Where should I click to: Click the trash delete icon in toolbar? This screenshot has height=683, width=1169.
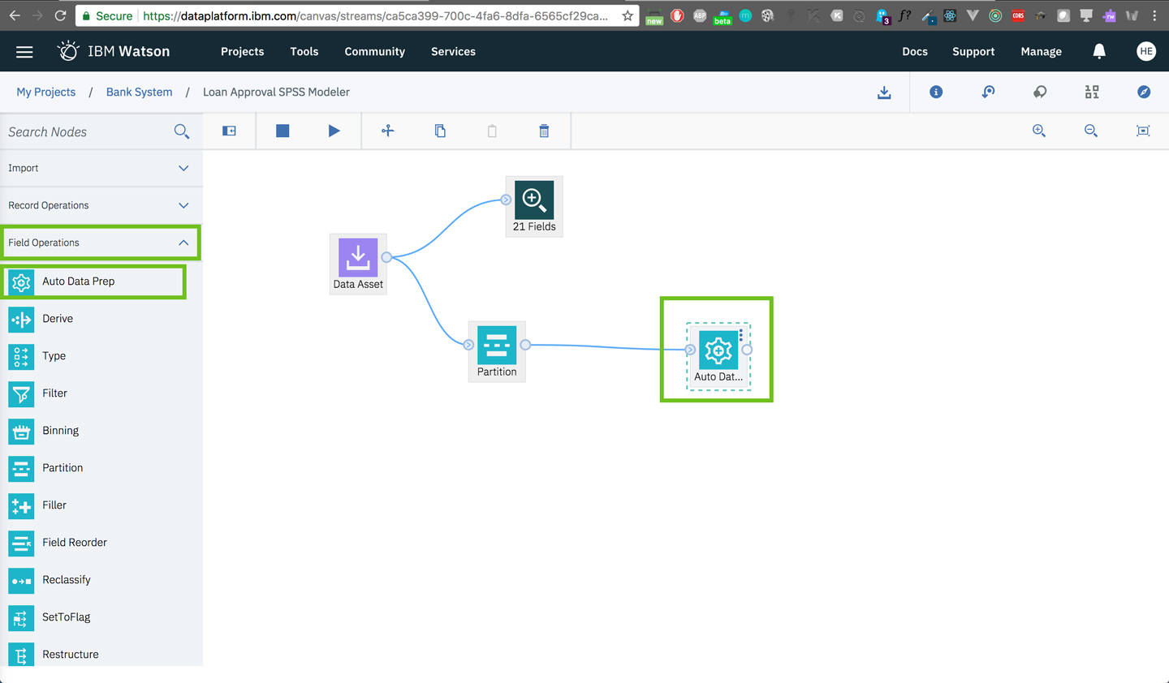[544, 131]
